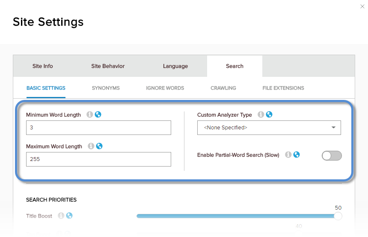Viewport: 368px width, 237px height.
Task: Click the Search Priorities heading
Action: click(51, 200)
